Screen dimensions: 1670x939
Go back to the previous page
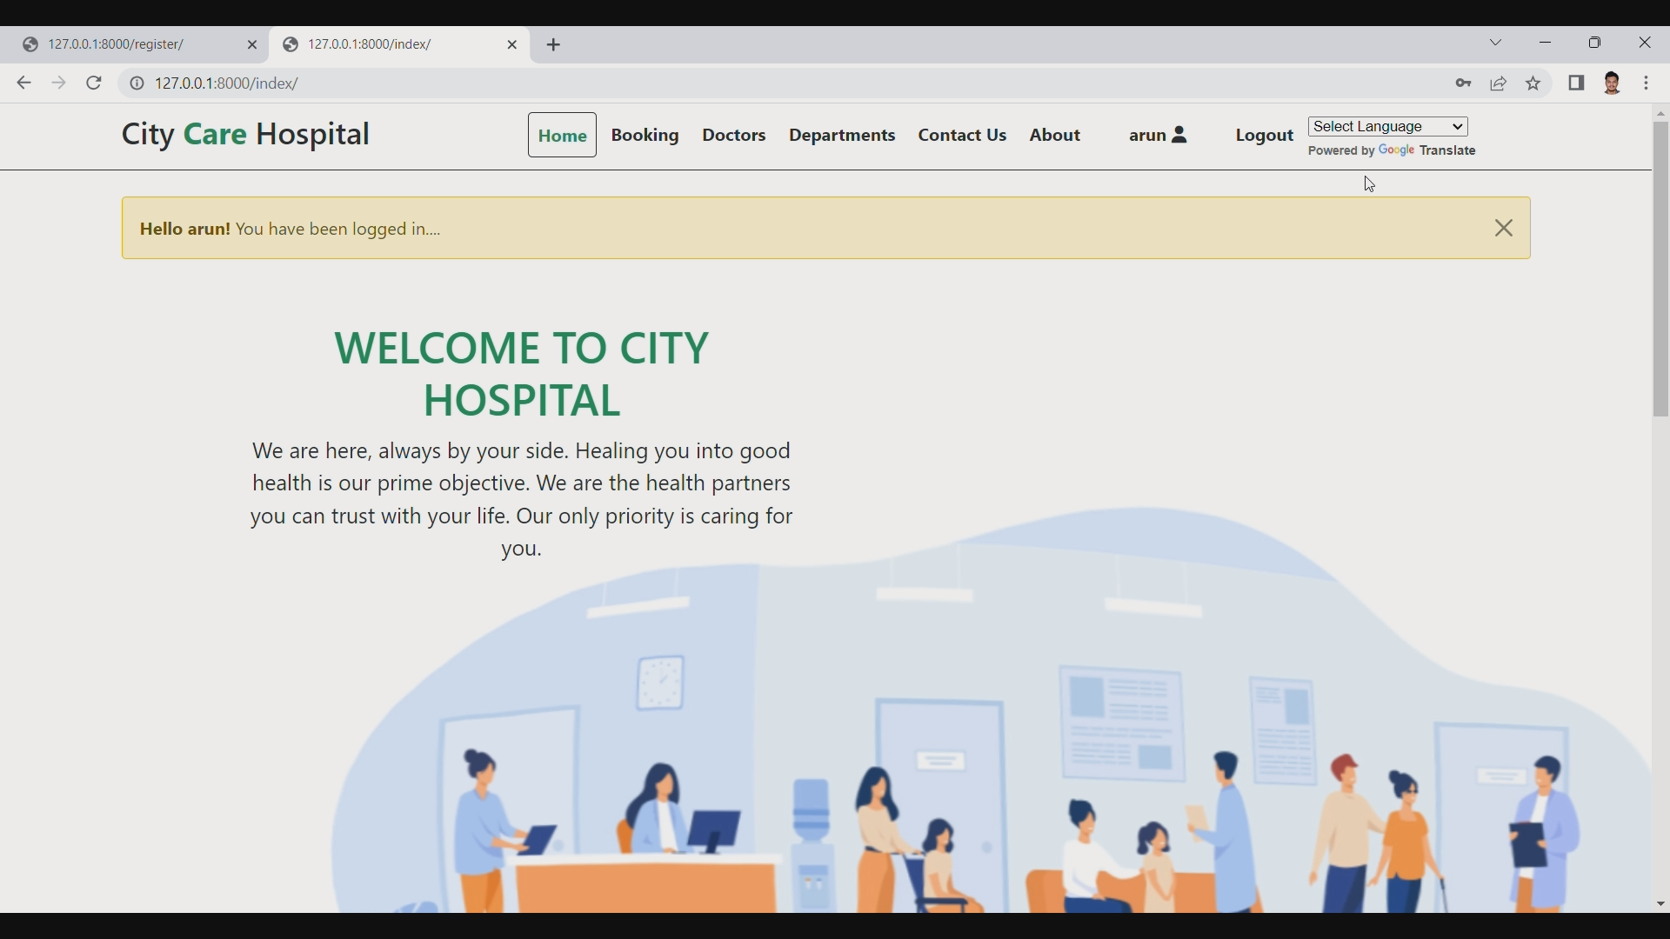click(23, 83)
